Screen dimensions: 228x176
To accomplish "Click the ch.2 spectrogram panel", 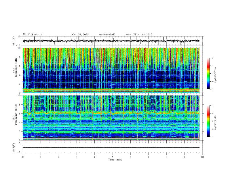I will pyautogui.click(x=111, y=118).
